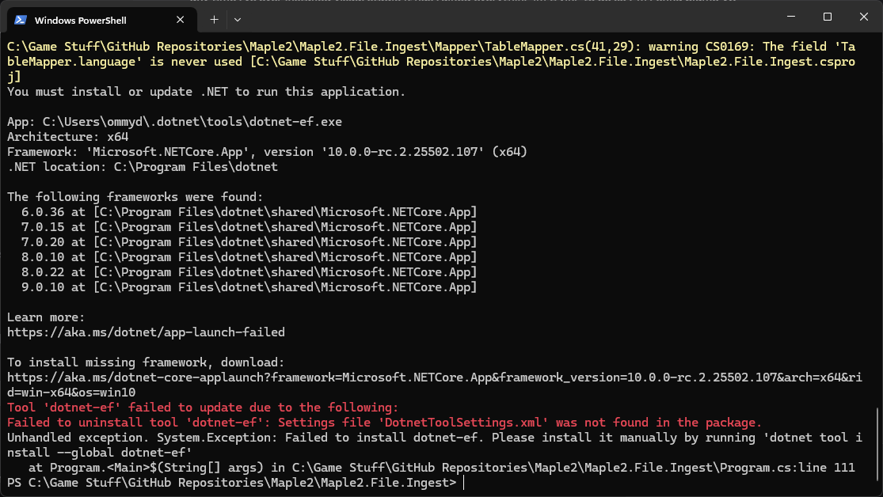The height and width of the screenshot is (497, 883).
Task: Maximize the terminal window
Action: (828, 17)
